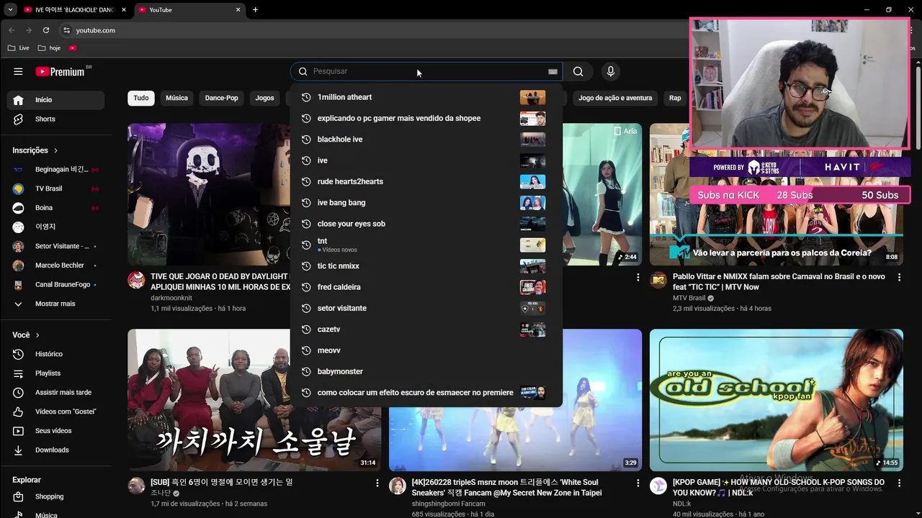Choose suggestion "close your eyes sob"

tap(426, 224)
